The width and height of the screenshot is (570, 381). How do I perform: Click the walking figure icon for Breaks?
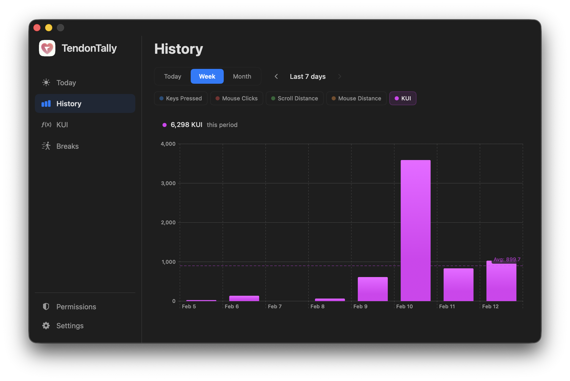click(46, 146)
